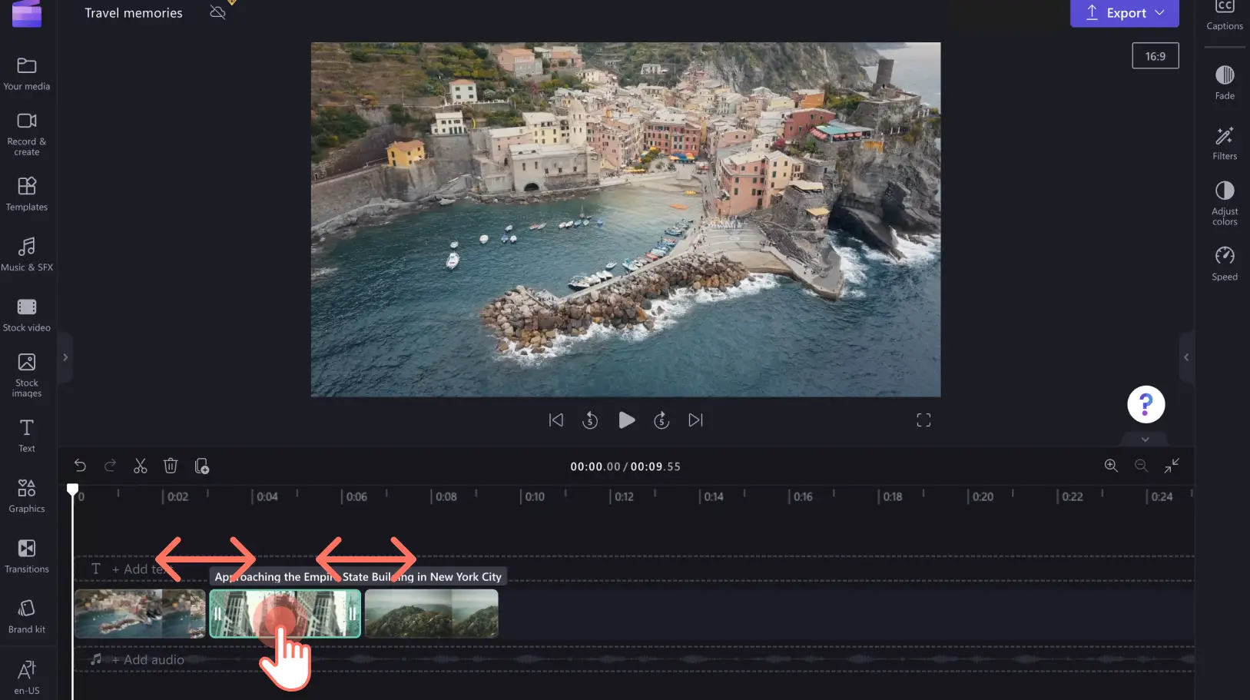This screenshot has width=1250, height=700.
Task: Forward five seconds
Action: (661, 420)
